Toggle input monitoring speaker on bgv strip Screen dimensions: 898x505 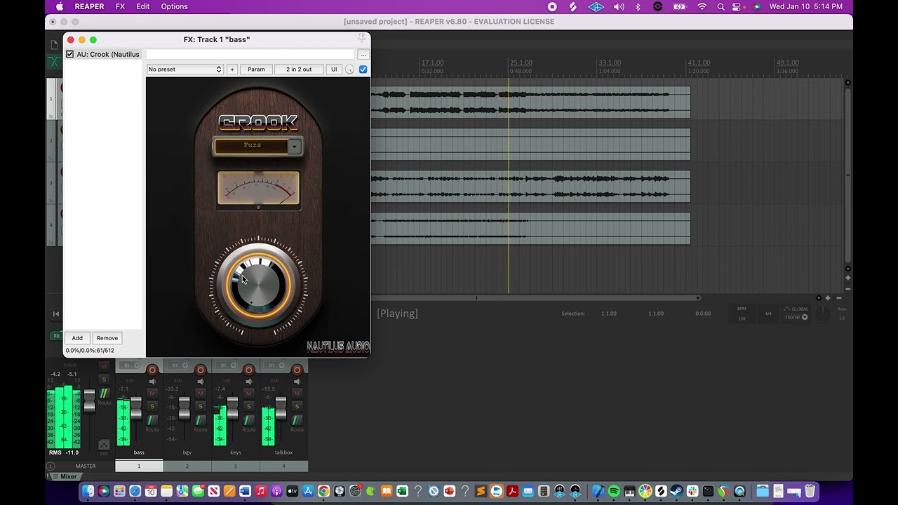click(x=201, y=382)
